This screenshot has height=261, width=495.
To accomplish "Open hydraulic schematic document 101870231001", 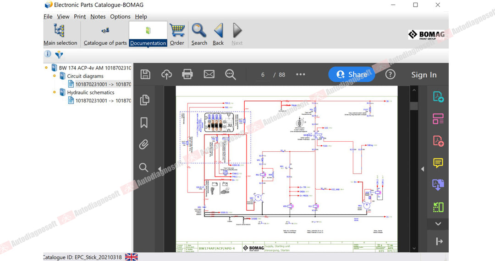I will coord(103,101).
